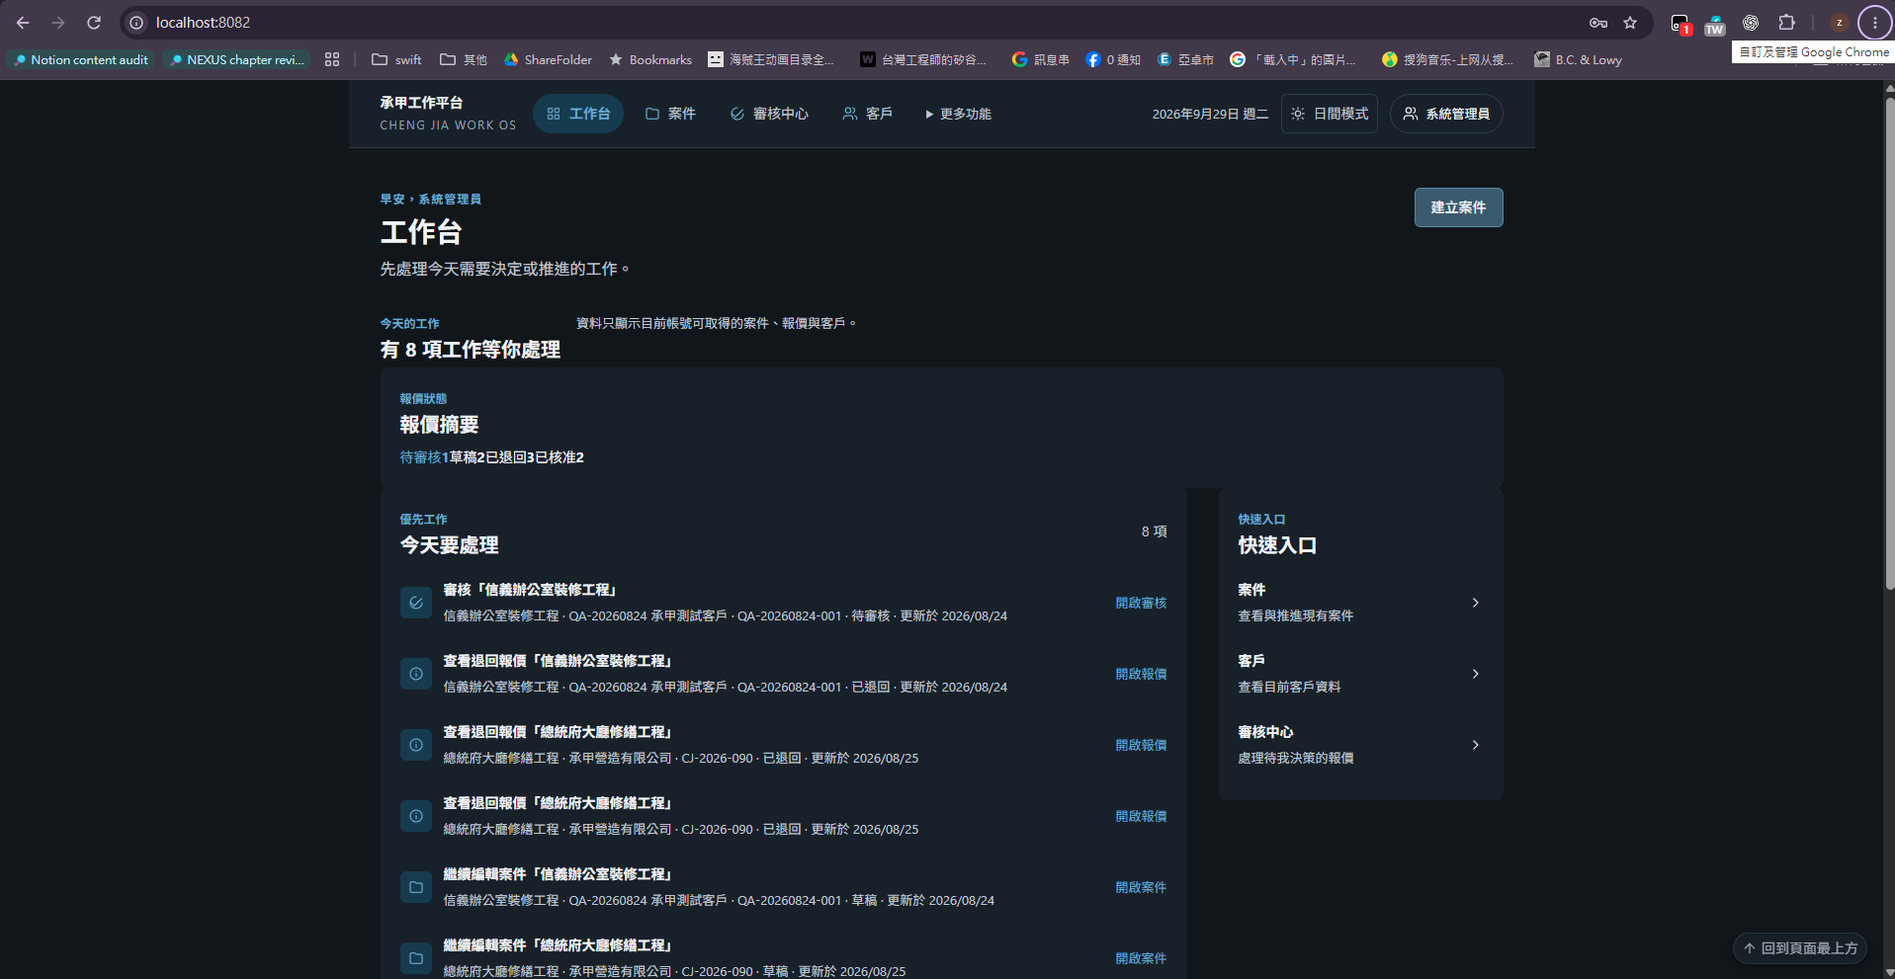The image size is (1895, 979).
Task: Open the Chrome profile avatar icon
Action: point(1839,23)
